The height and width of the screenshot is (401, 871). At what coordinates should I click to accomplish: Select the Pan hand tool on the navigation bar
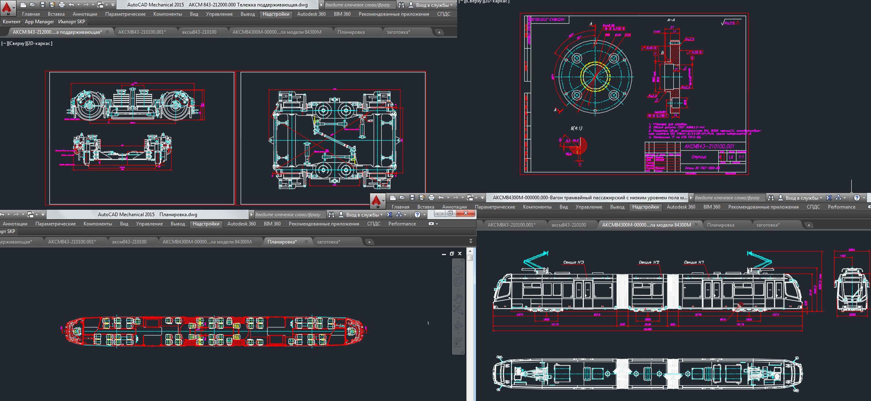coord(458,298)
